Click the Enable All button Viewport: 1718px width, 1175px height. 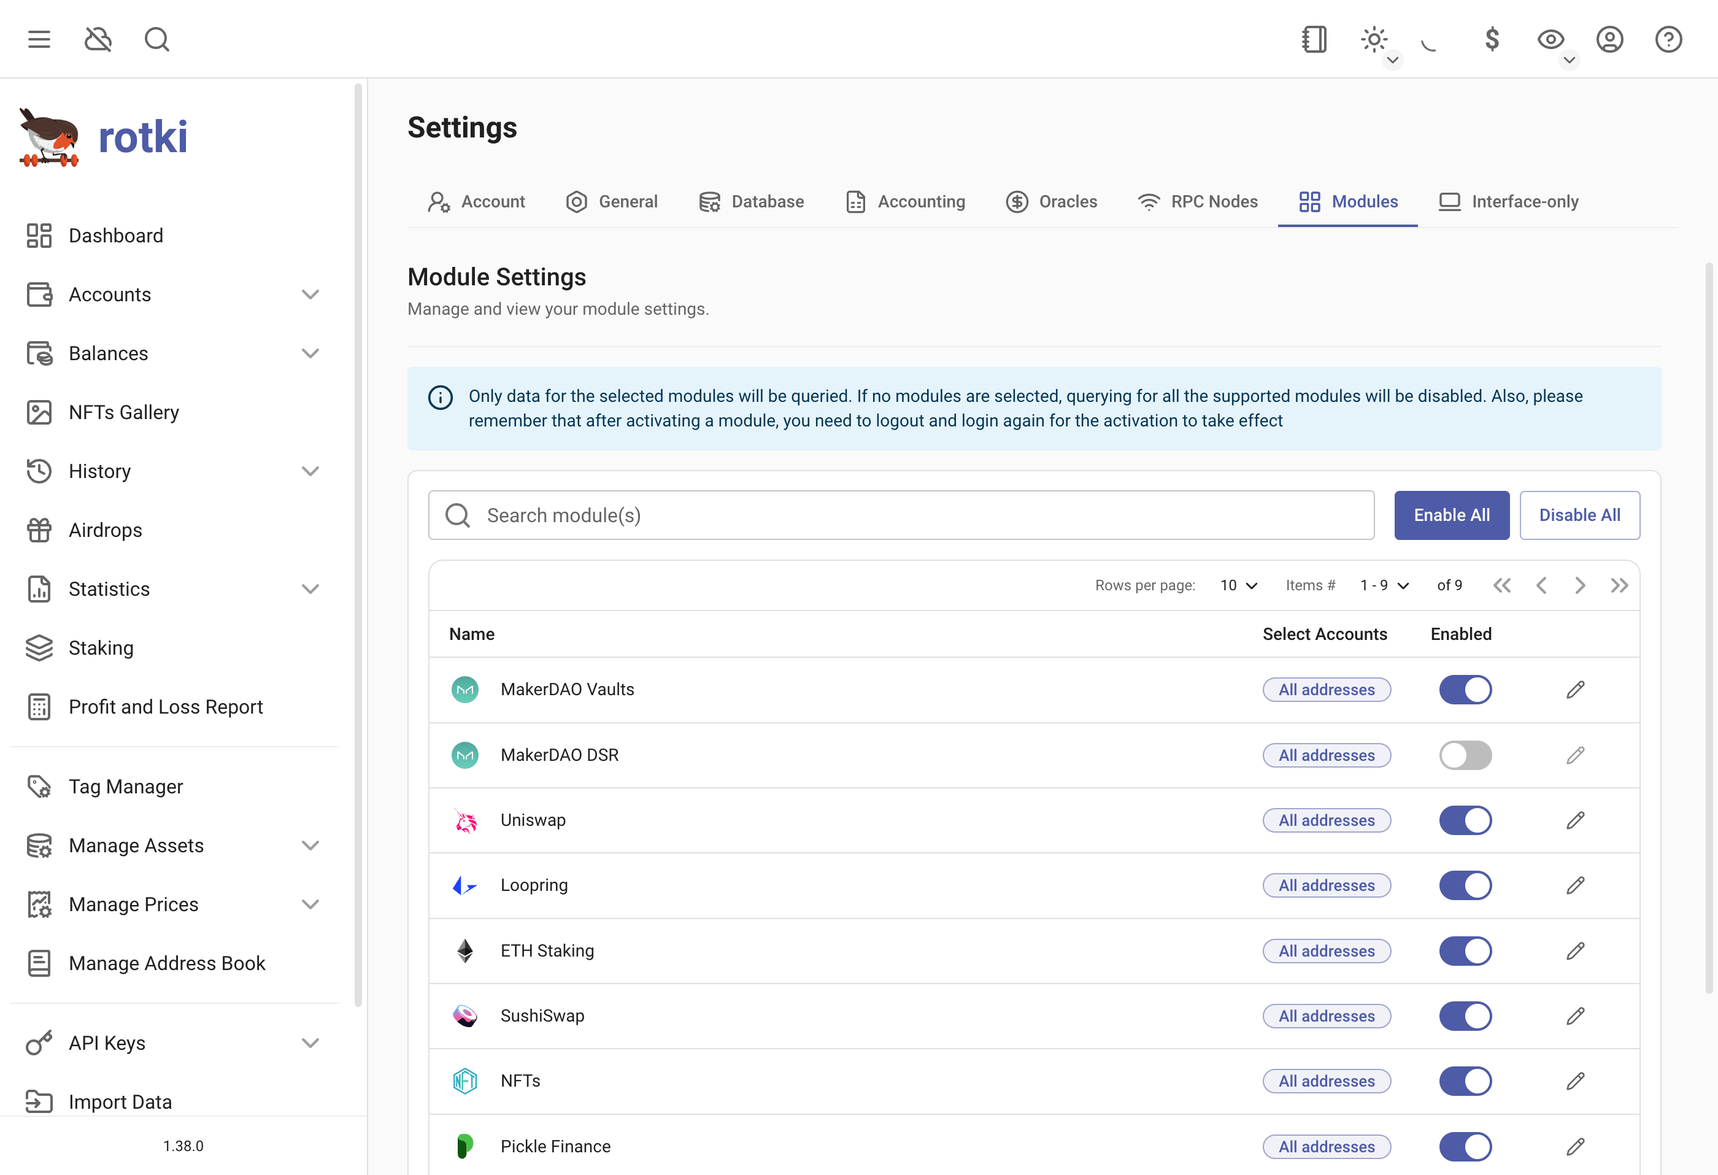click(1452, 515)
